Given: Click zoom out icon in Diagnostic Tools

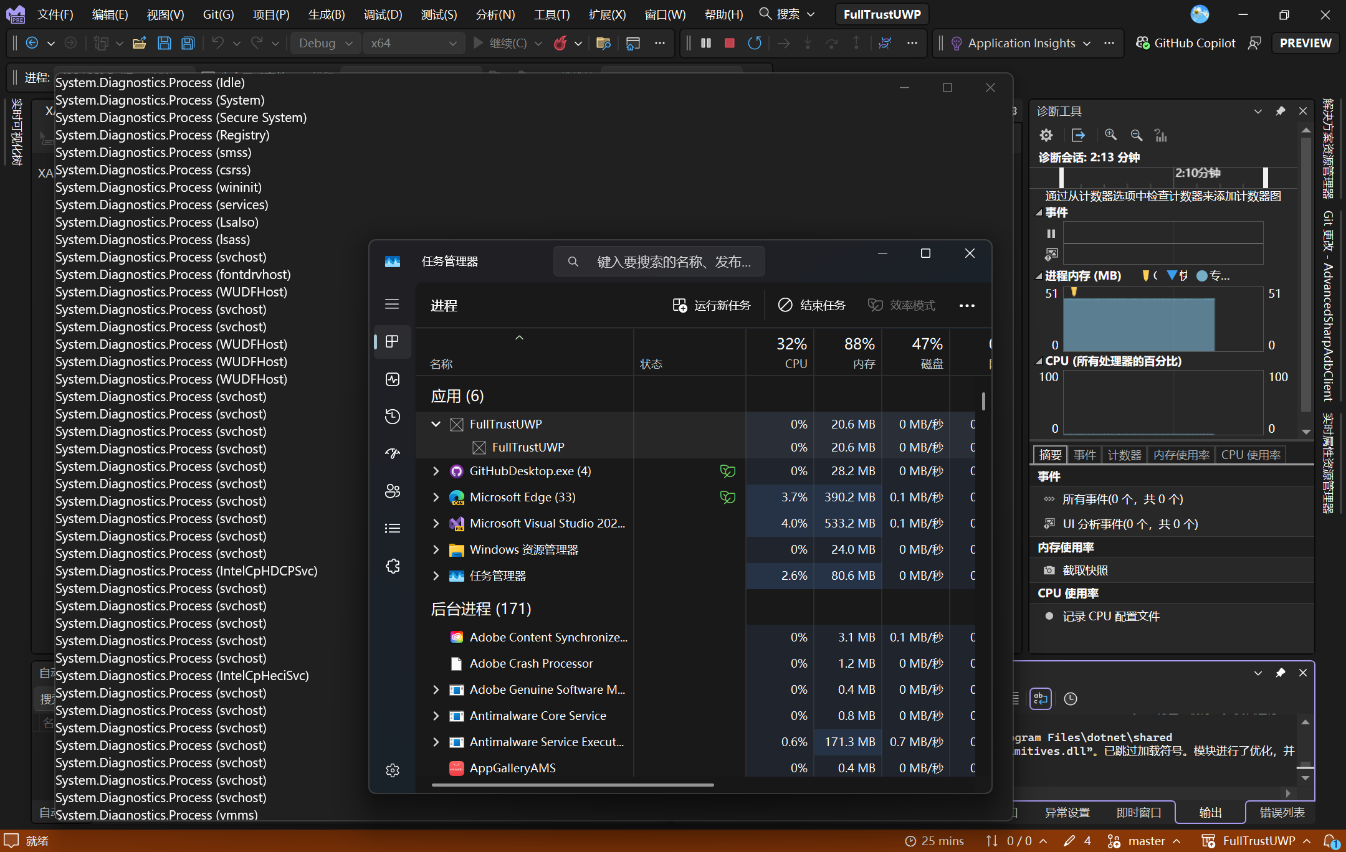Looking at the screenshot, I should pos(1136,135).
